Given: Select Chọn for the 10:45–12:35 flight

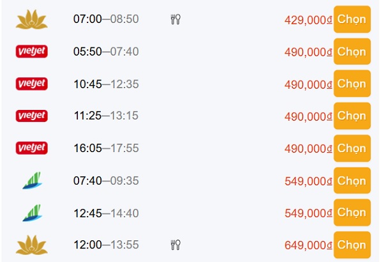Looking at the screenshot, I should pos(352,84).
